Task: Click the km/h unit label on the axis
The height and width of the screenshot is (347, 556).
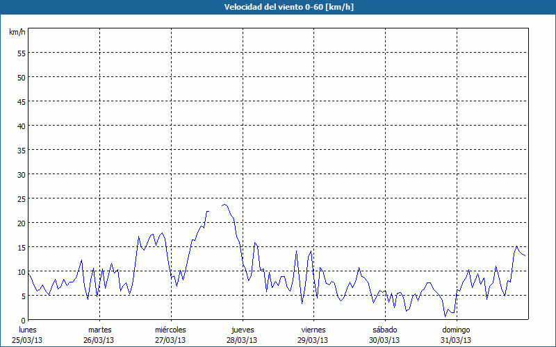Action: (17, 33)
